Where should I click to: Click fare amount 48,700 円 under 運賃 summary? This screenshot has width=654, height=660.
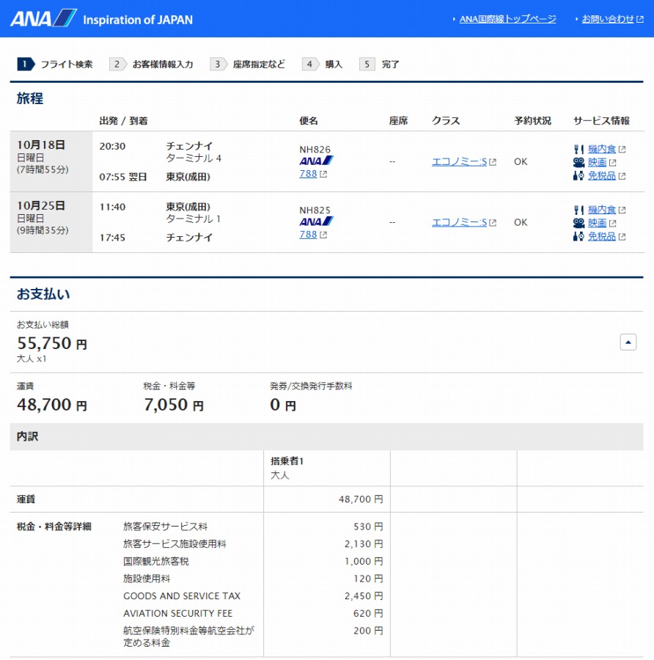click(52, 405)
